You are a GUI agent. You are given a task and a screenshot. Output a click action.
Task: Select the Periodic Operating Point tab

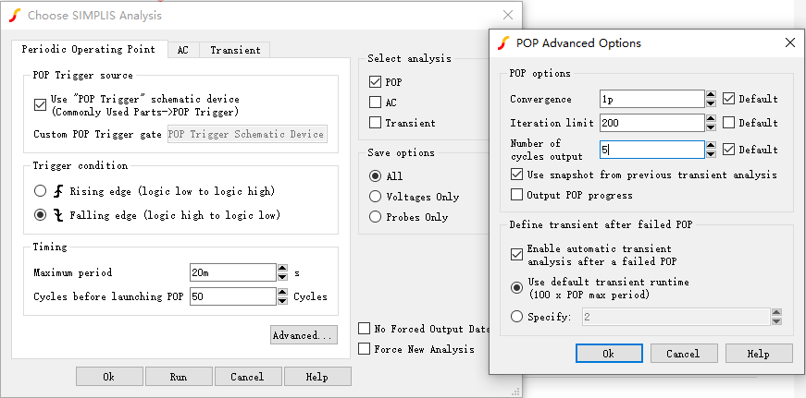pyautogui.click(x=89, y=49)
